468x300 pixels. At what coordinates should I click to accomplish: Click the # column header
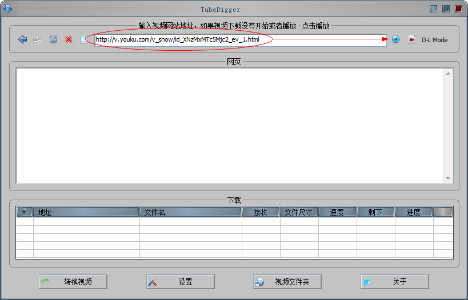[25, 212]
